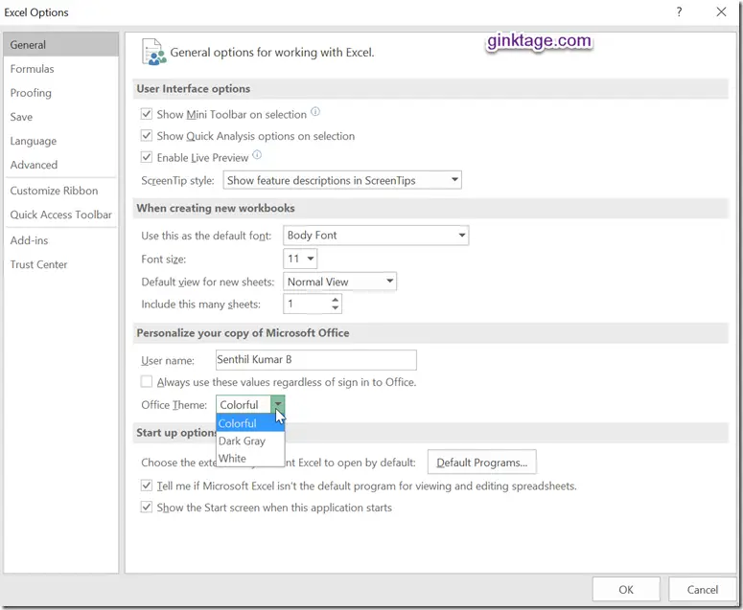Check Always use these values regardless of sign in
Viewport: 743px width, 610px height.
pos(147,381)
